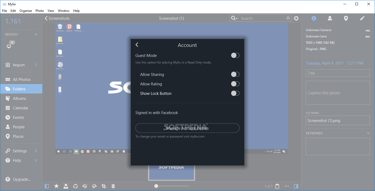Screen dimensions: 375x191
Task: Open the map location panel icon
Action: coord(346,18)
